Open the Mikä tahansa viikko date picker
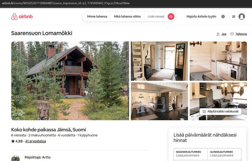Viewport: 252px width, 161px height. pyautogui.click(x=127, y=16)
